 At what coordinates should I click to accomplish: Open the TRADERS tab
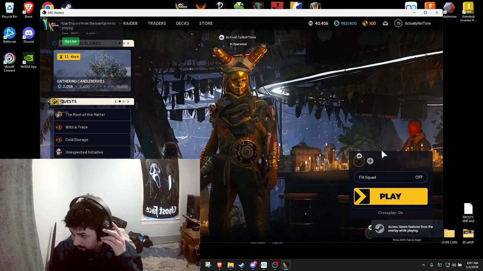pos(157,23)
